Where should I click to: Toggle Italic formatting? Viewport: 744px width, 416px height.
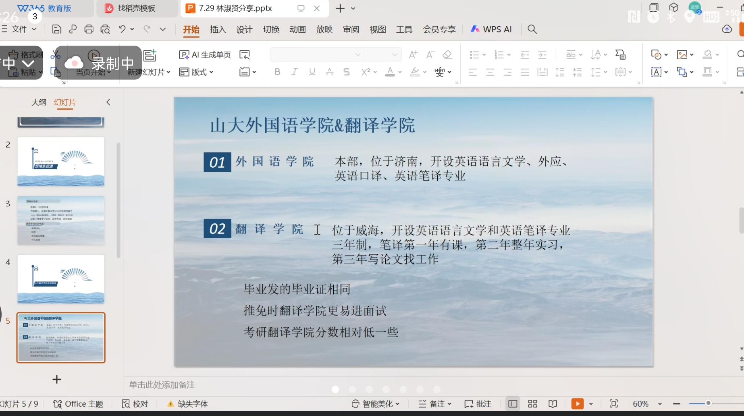click(x=295, y=72)
